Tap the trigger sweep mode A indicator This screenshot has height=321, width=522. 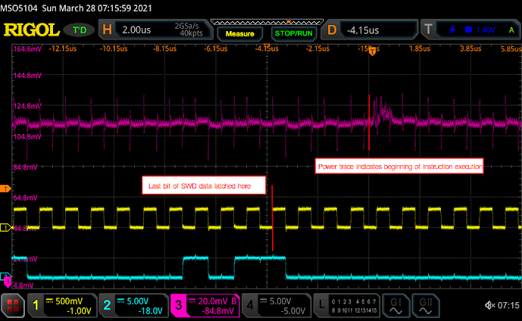coord(511,30)
